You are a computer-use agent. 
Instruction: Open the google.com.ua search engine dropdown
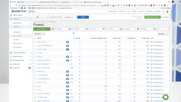[71, 17]
